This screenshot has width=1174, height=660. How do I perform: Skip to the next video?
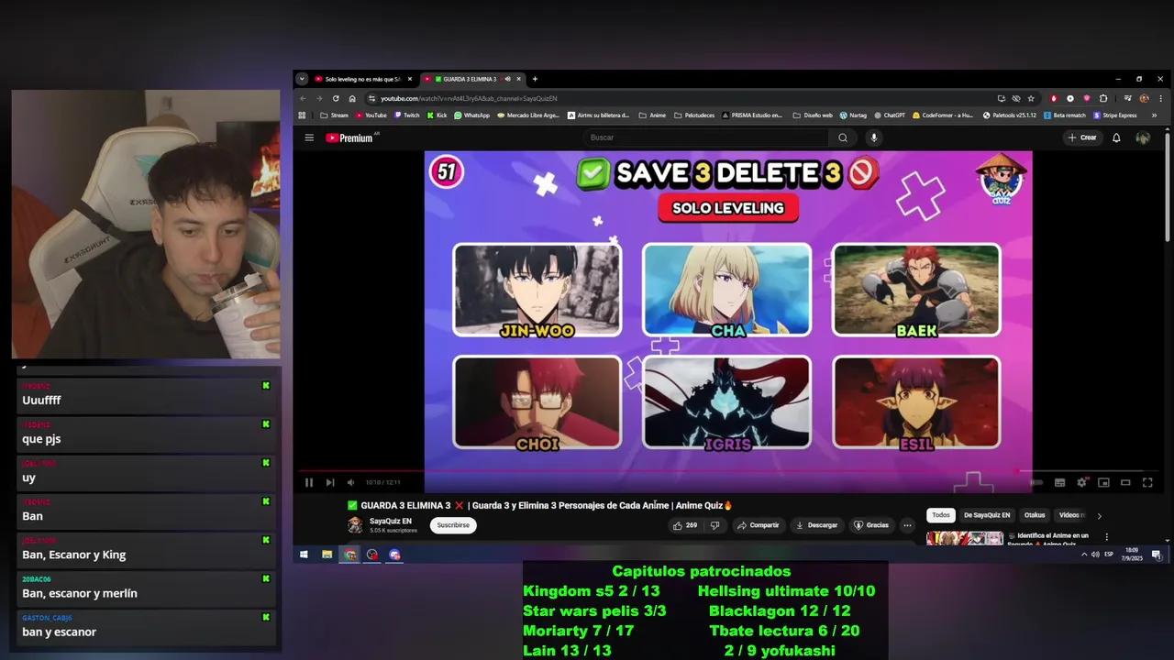pos(330,482)
